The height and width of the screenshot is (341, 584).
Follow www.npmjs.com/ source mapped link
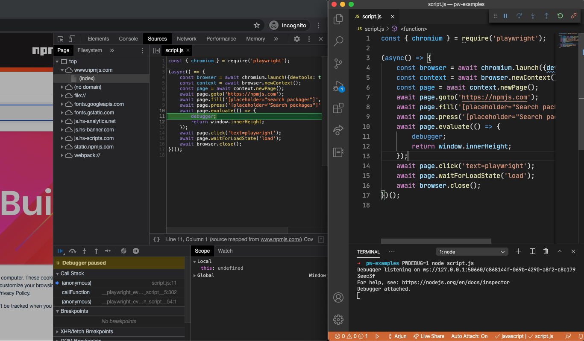(x=281, y=239)
